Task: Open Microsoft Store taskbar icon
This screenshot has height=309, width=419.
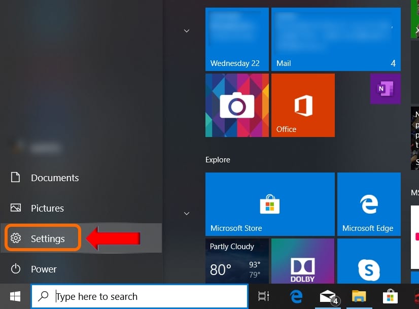Action: click(390, 296)
